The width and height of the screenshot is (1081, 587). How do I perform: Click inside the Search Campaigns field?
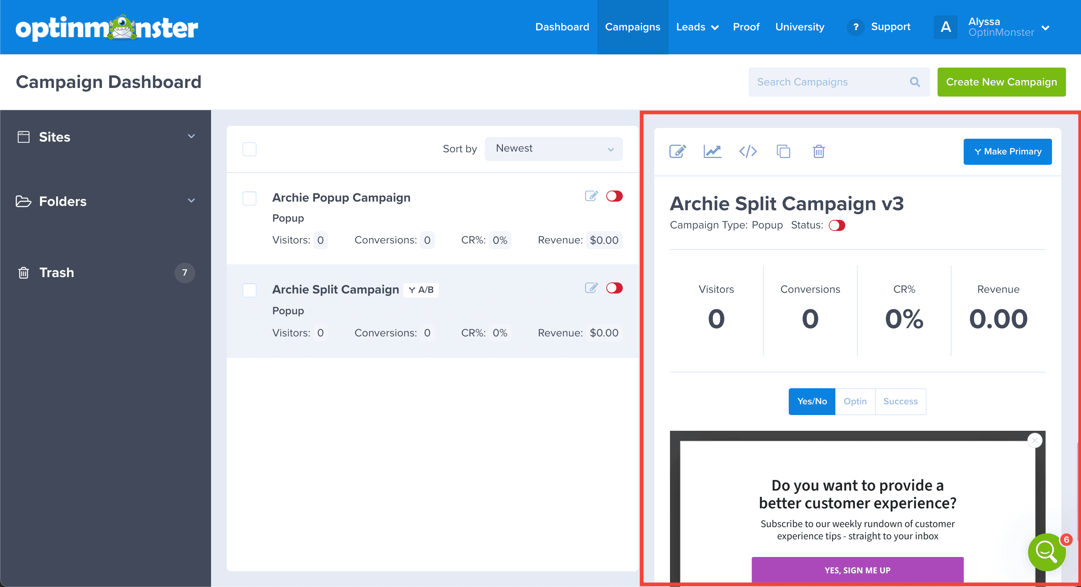(822, 82)
